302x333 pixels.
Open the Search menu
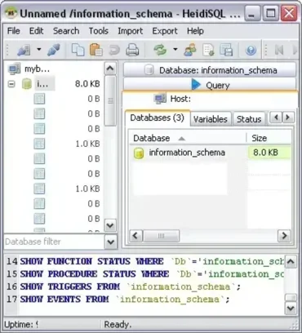coord(66,31)
